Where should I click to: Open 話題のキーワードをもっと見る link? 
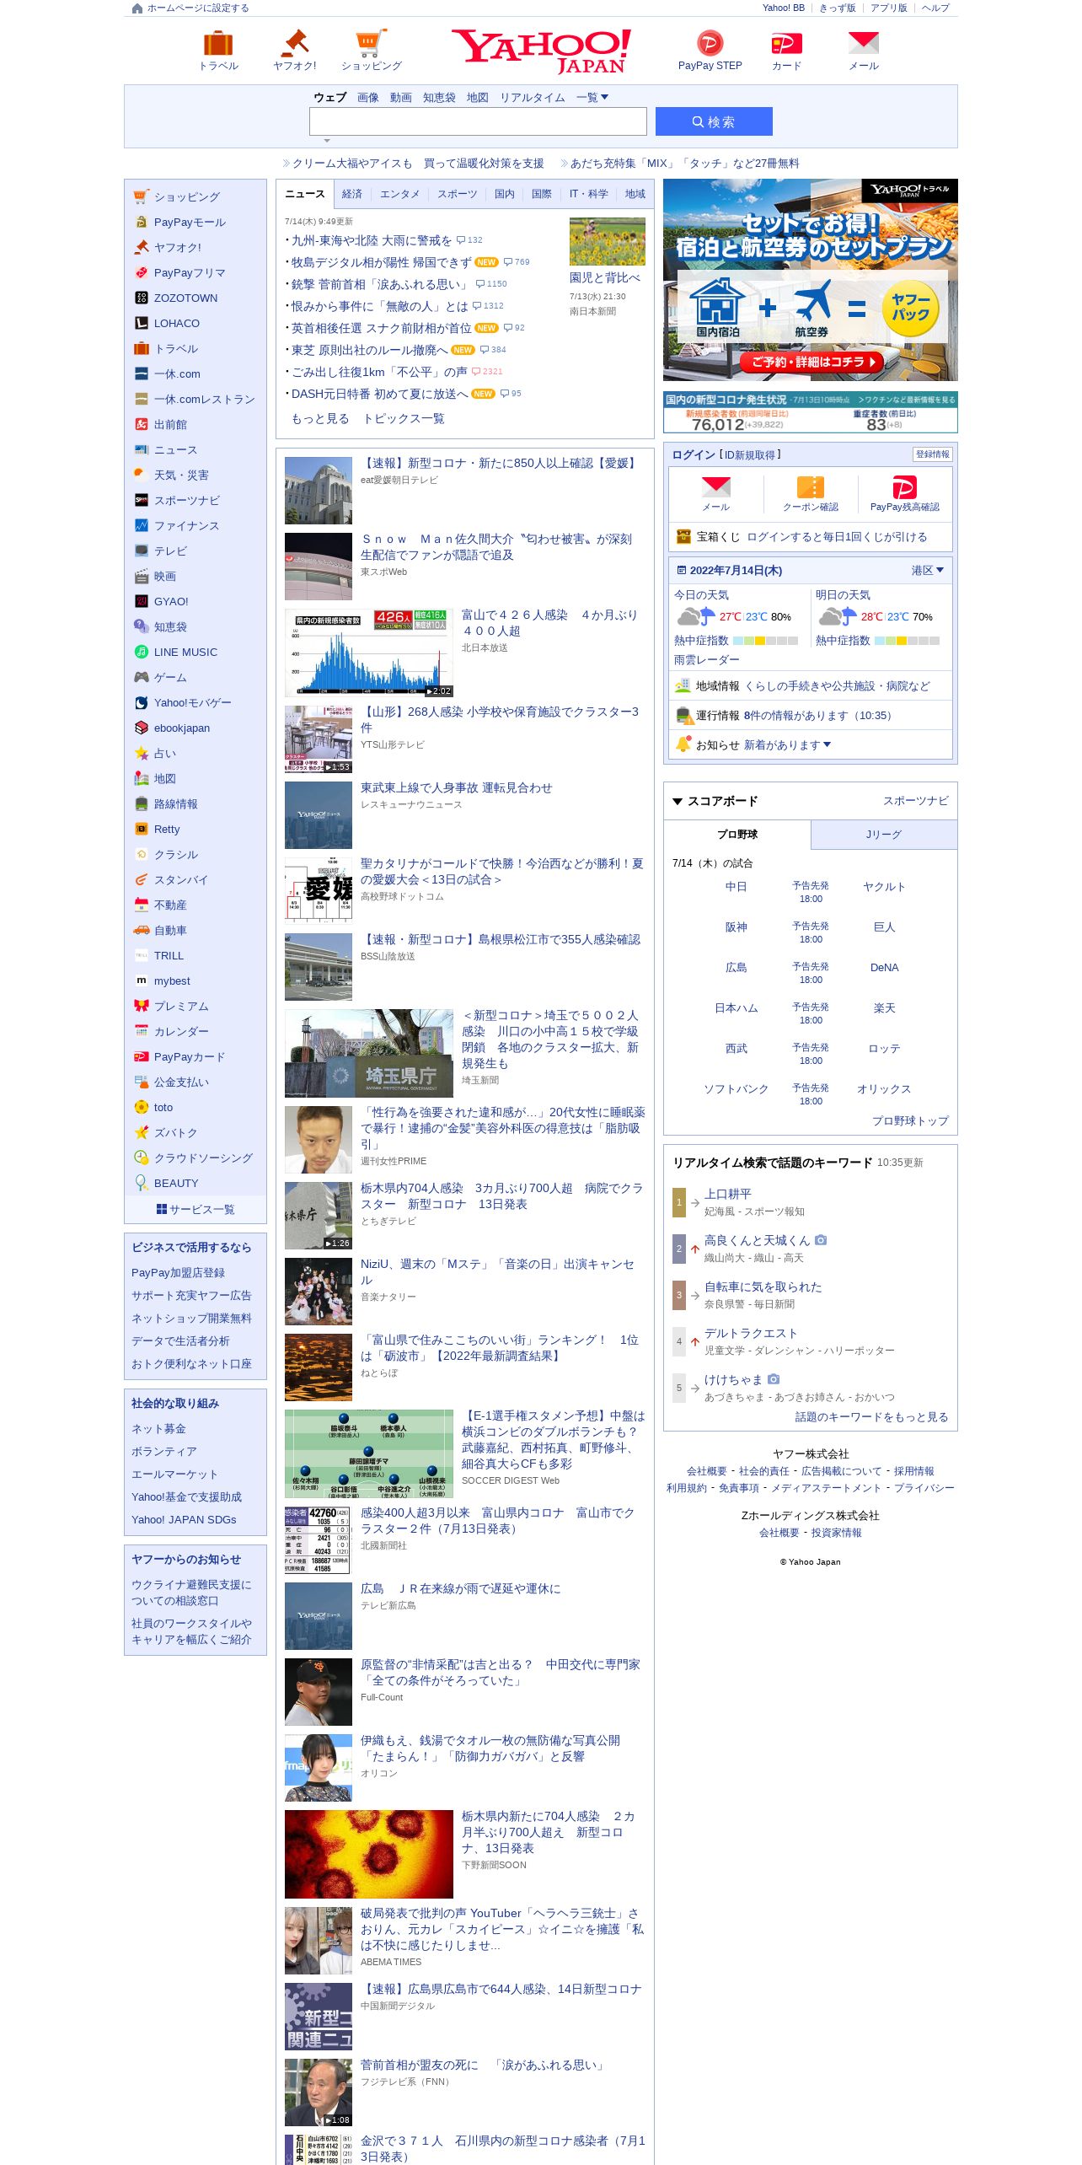coord(872,1417)
